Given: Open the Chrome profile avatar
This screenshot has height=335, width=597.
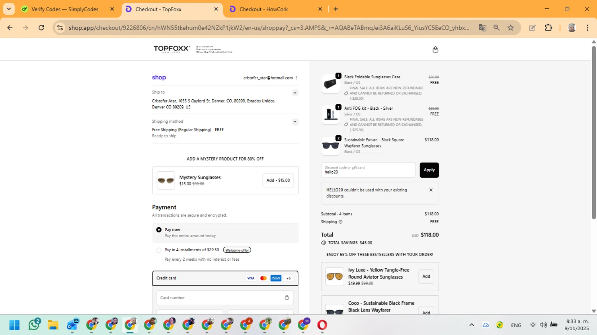Looking at the screenshot, I should point(572,28).
